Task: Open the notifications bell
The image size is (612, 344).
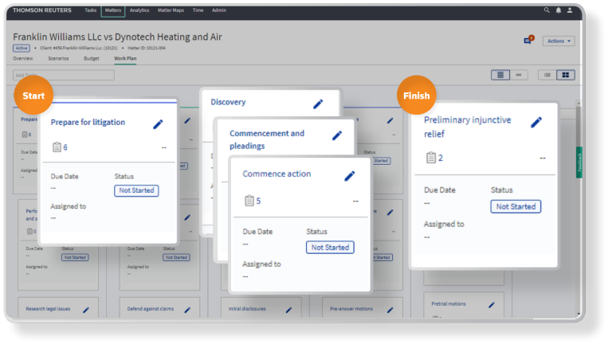Action: (558, 10)
